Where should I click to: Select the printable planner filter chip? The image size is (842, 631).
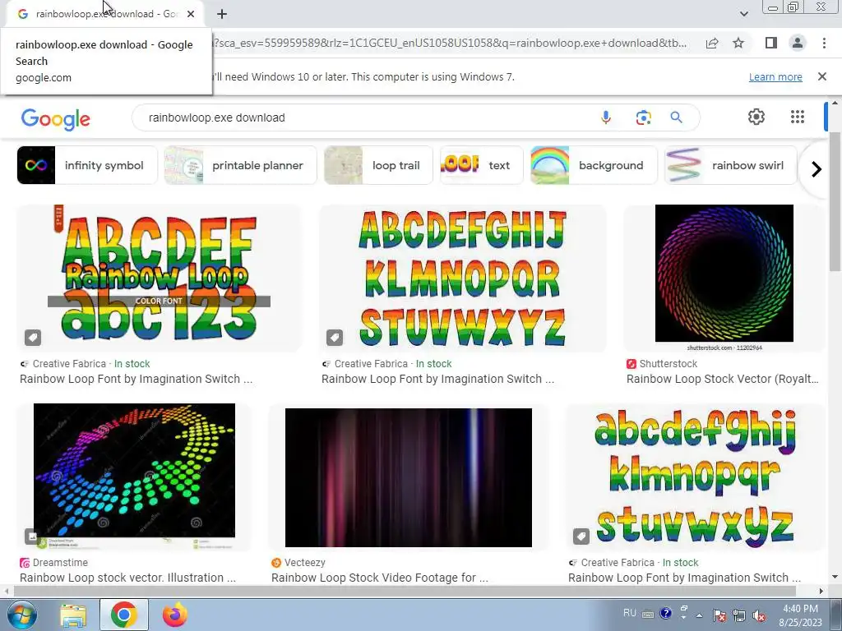241,165
